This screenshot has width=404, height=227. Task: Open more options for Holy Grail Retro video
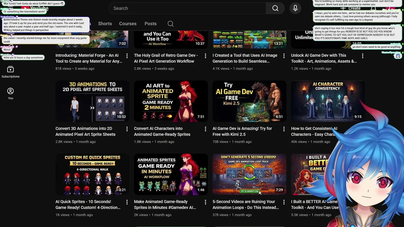(x=205, y=56)
